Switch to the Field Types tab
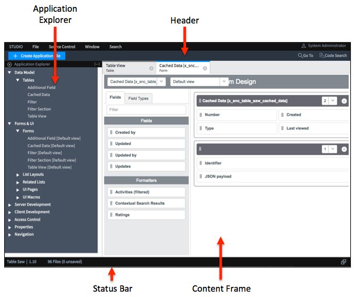This screenshot has width=354, height=297. 139,98
